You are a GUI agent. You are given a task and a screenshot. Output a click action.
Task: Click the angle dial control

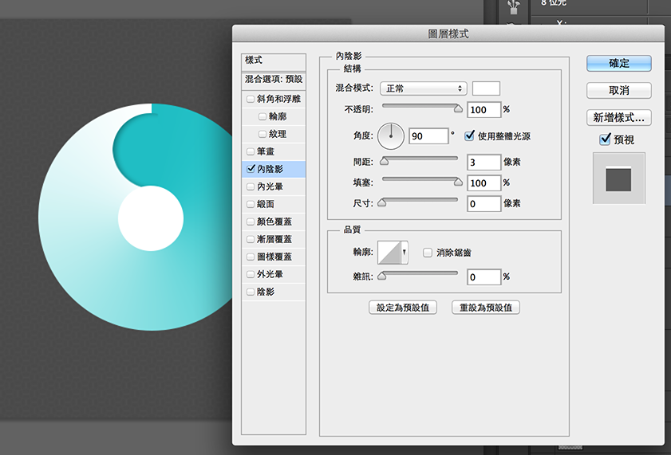pos(391,136)
